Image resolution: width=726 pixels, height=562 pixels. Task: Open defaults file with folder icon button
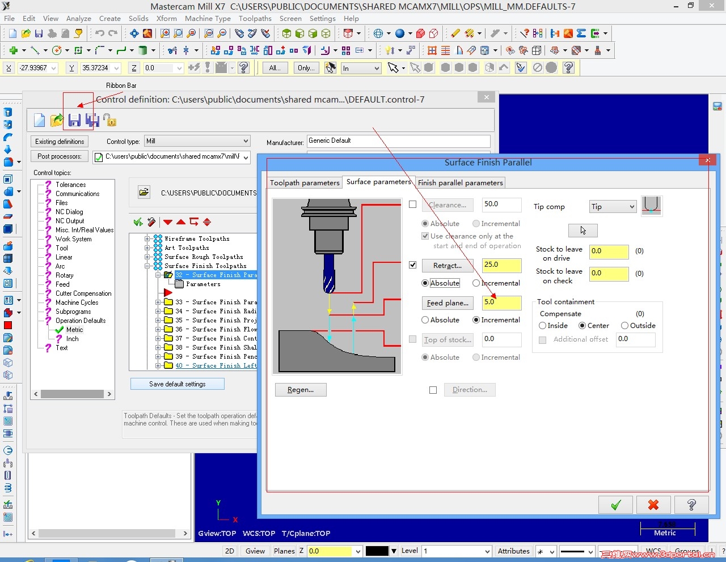(x=144, y=193)
